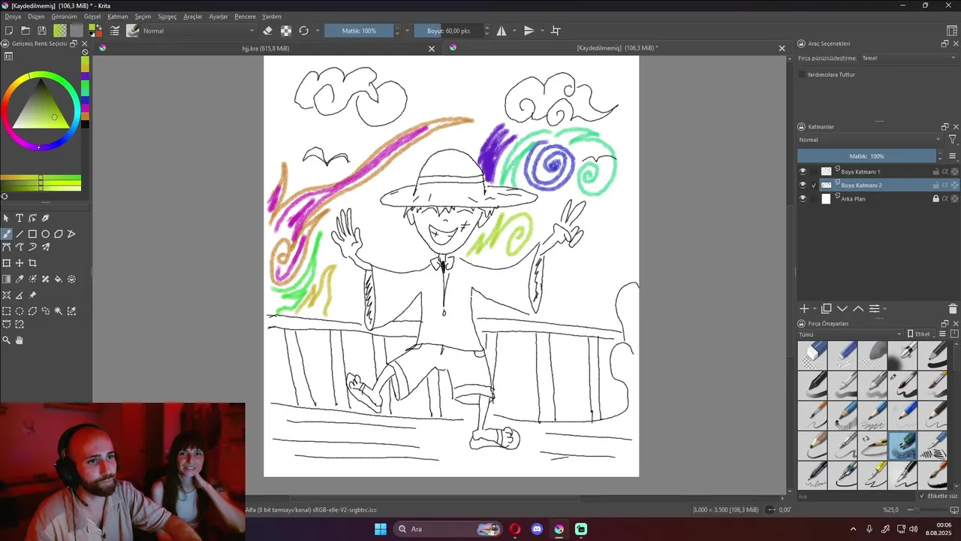Select the Freehand Brush tool
The width and height of the screenshot is (961, 541).
(x=7, y=234)
